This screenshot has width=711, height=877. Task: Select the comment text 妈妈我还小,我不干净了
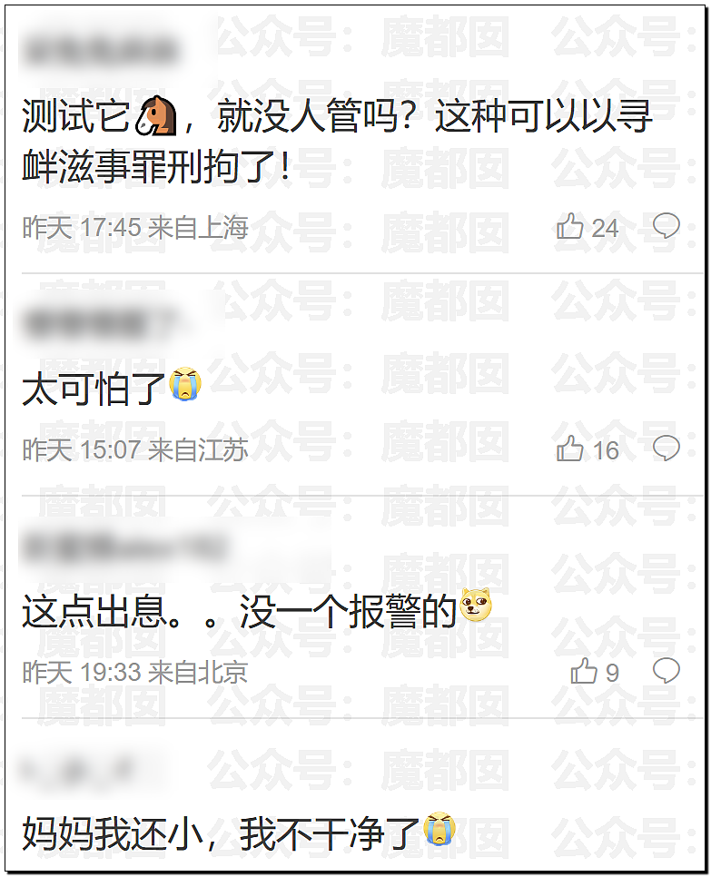(221, 834)
